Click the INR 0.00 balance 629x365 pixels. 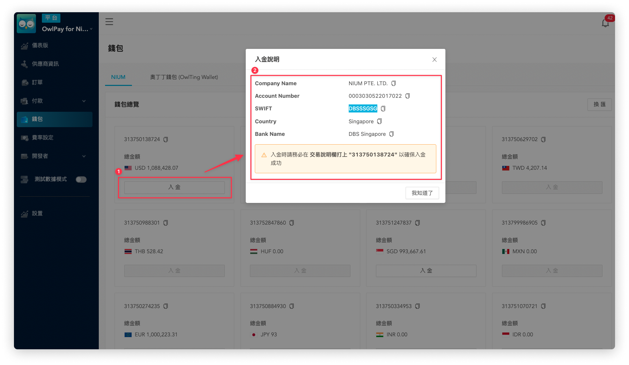[397, 335]
